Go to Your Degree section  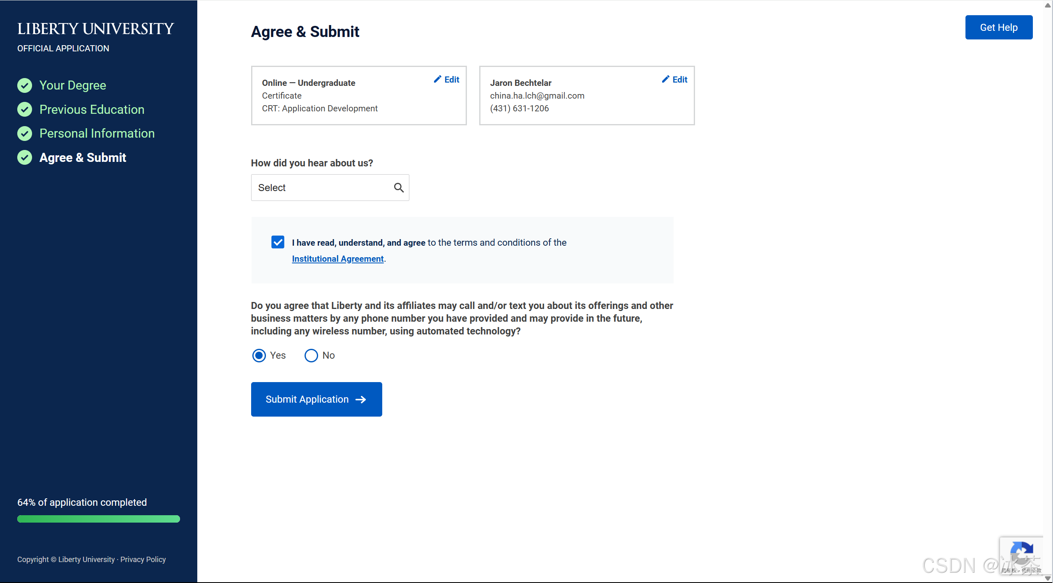click(x=73, y=85)
